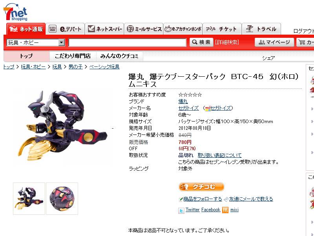This screenshot has width=314, height=236.
Task: Open the Twitter share icon
Action: click(181, 210)
